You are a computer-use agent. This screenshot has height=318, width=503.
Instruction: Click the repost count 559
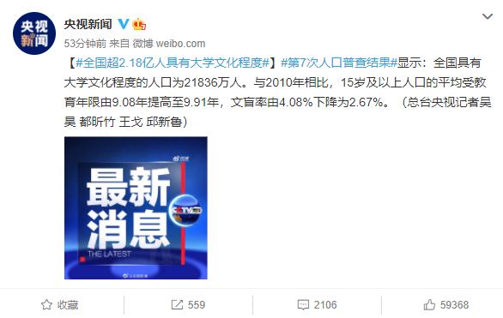pos(197,305)
